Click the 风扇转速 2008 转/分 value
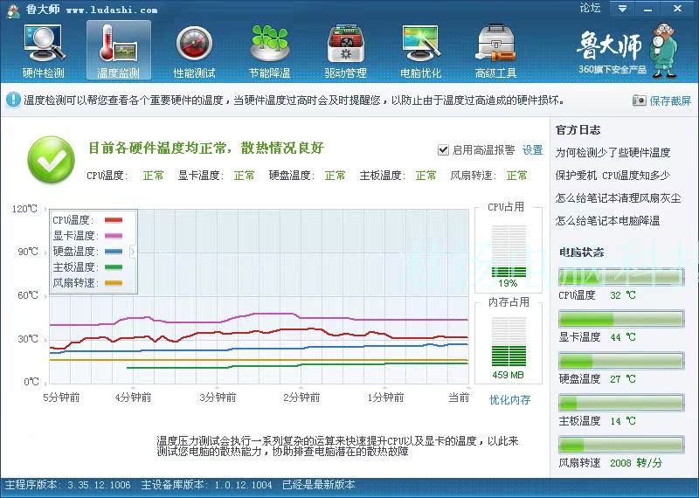Image resolution: width=699 pixels, height=498 pixels. tap(636, 463)
